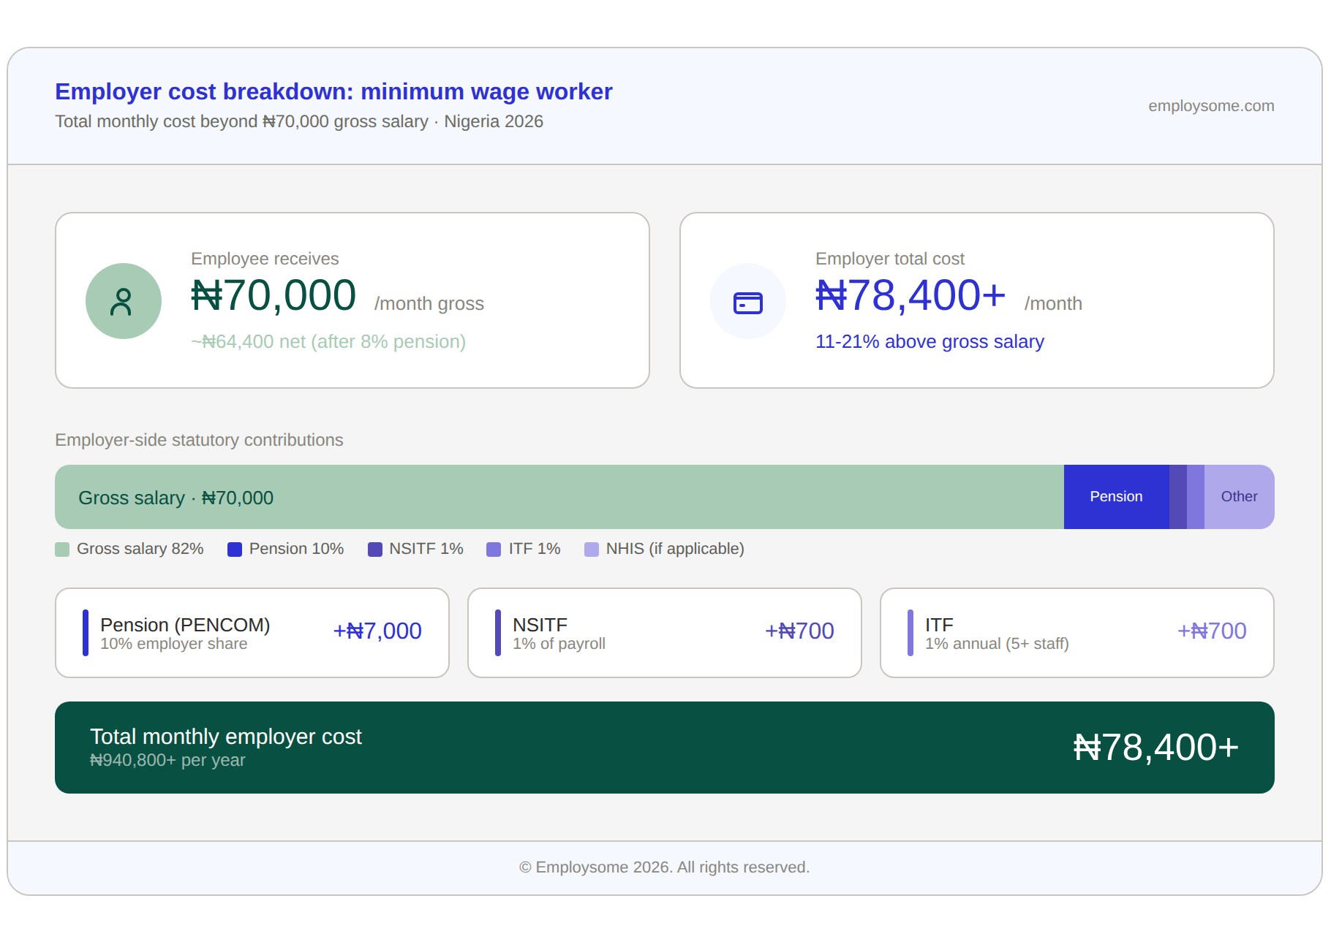Select the Employer cost breakdown heading

tap(333, 91)
